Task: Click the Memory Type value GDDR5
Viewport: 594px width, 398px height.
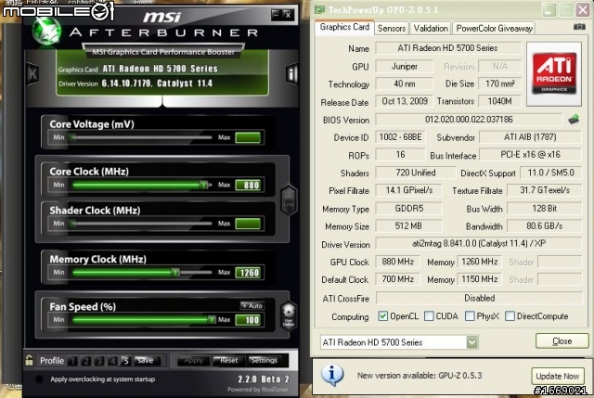Action: click(408, 209)
